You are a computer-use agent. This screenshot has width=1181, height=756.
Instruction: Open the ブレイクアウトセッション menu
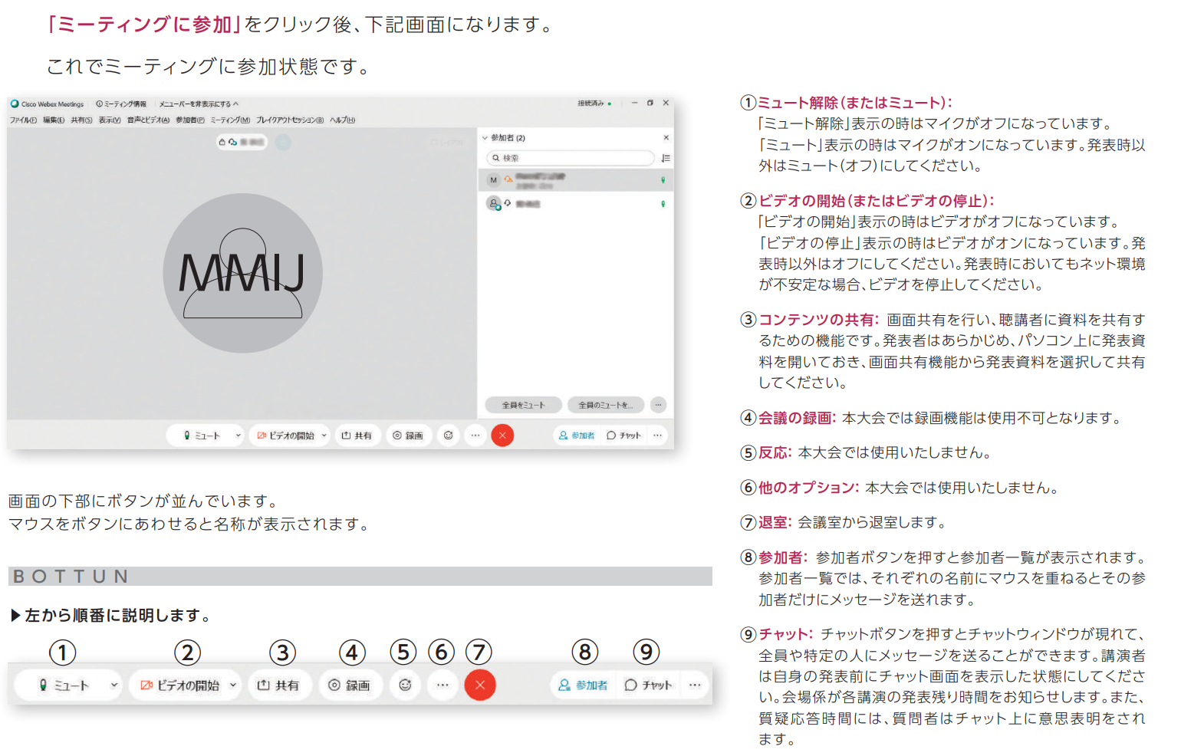[290, 120]
